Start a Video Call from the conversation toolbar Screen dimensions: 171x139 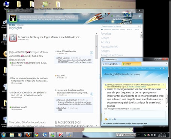(112, 68)
